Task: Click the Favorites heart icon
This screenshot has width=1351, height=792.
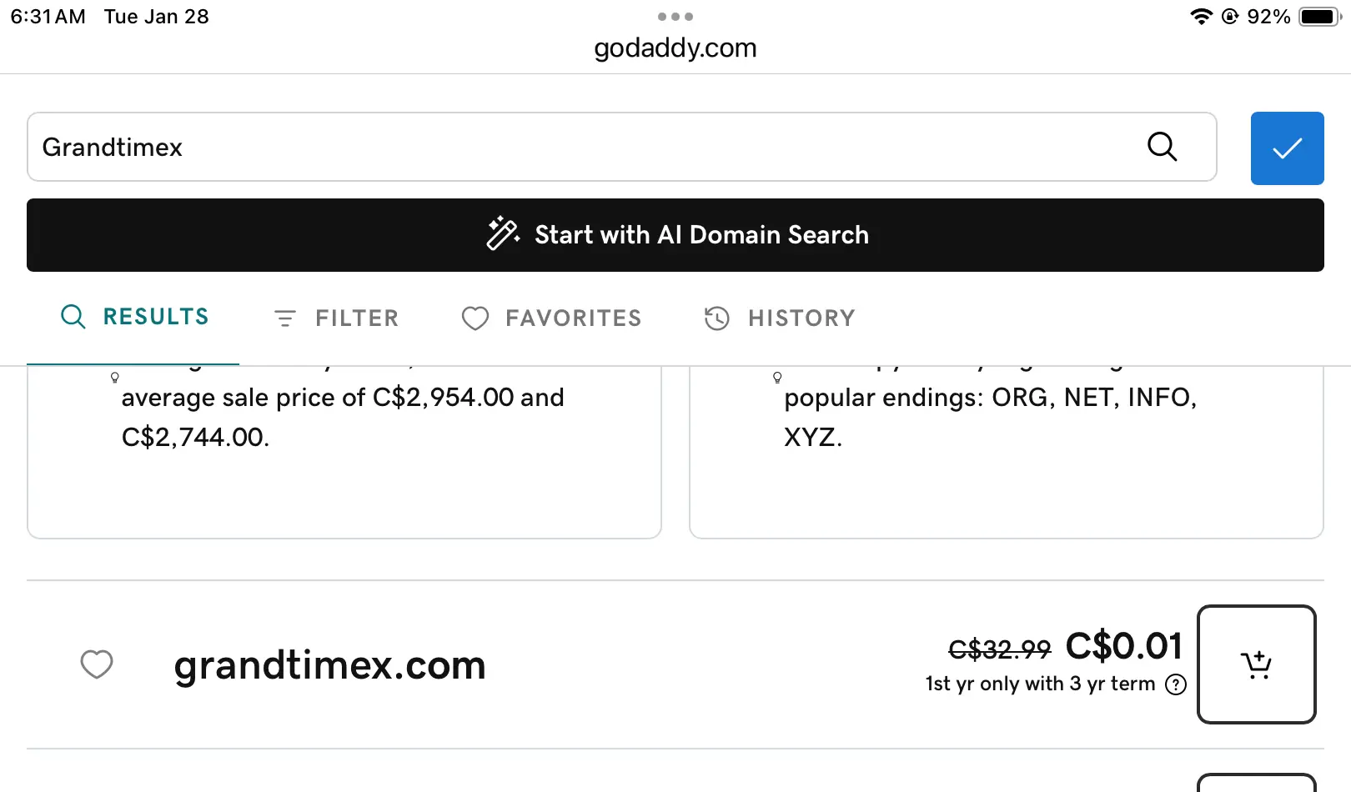Action: [x=475, y=318]
